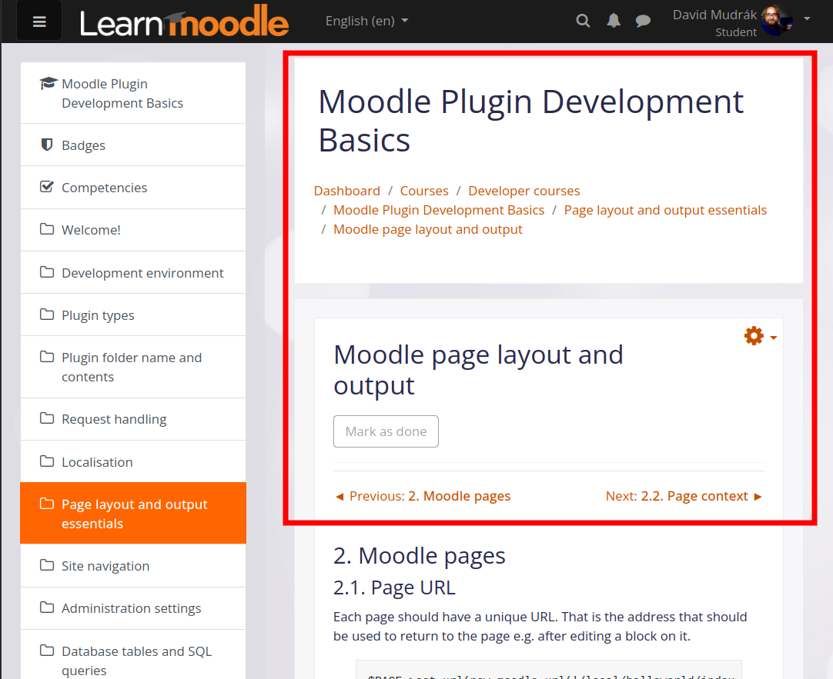
Task: Click the folder icon beside Welcome!
Action: 47,229
